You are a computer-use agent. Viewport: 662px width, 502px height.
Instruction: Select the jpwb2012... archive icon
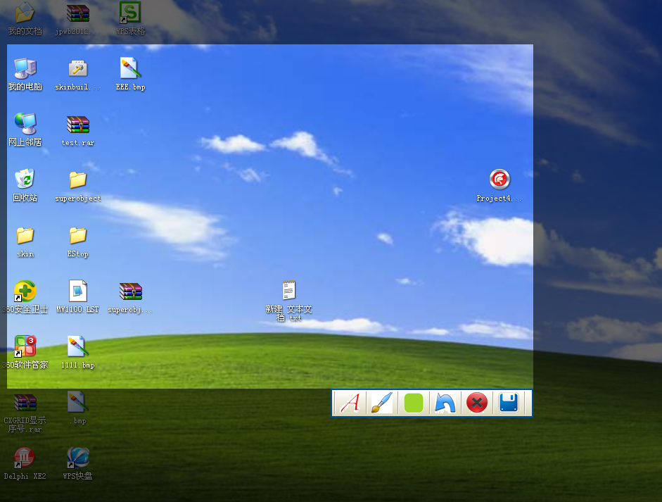tap(77, 18)
